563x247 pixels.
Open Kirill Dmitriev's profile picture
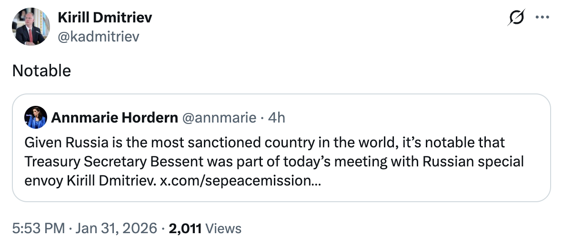pos(31,27)
